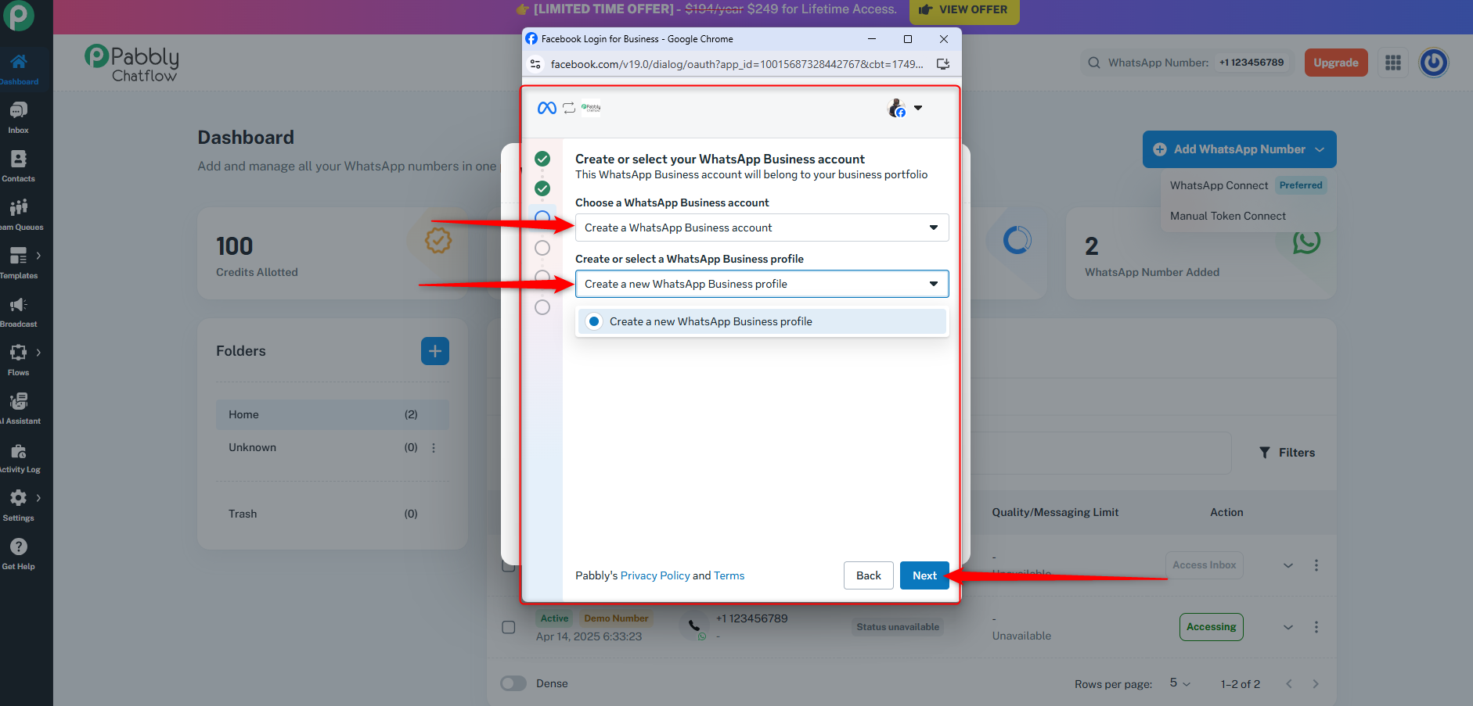The image size is (1473, 706).
Task: Expand the Flows submenu arrow
Action: point(38,353)
